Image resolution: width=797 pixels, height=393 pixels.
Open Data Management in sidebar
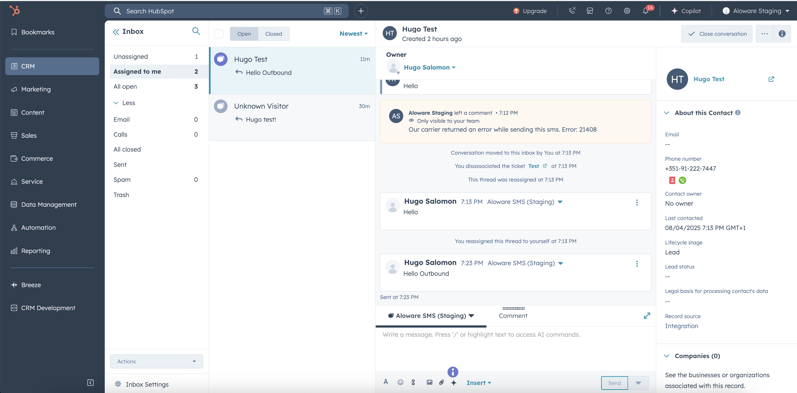coord(52,204)
